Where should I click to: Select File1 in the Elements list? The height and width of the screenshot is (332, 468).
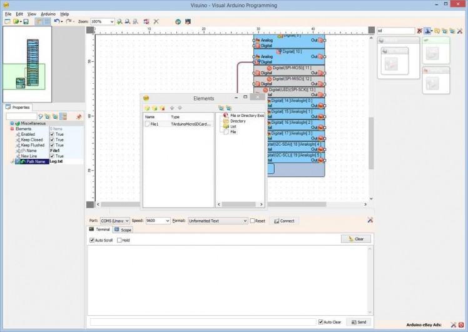pos(154,124)
